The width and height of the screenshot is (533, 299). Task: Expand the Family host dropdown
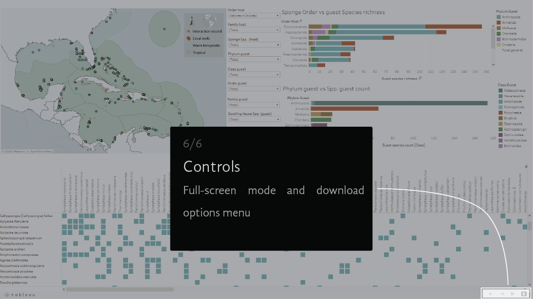(254, 30)
